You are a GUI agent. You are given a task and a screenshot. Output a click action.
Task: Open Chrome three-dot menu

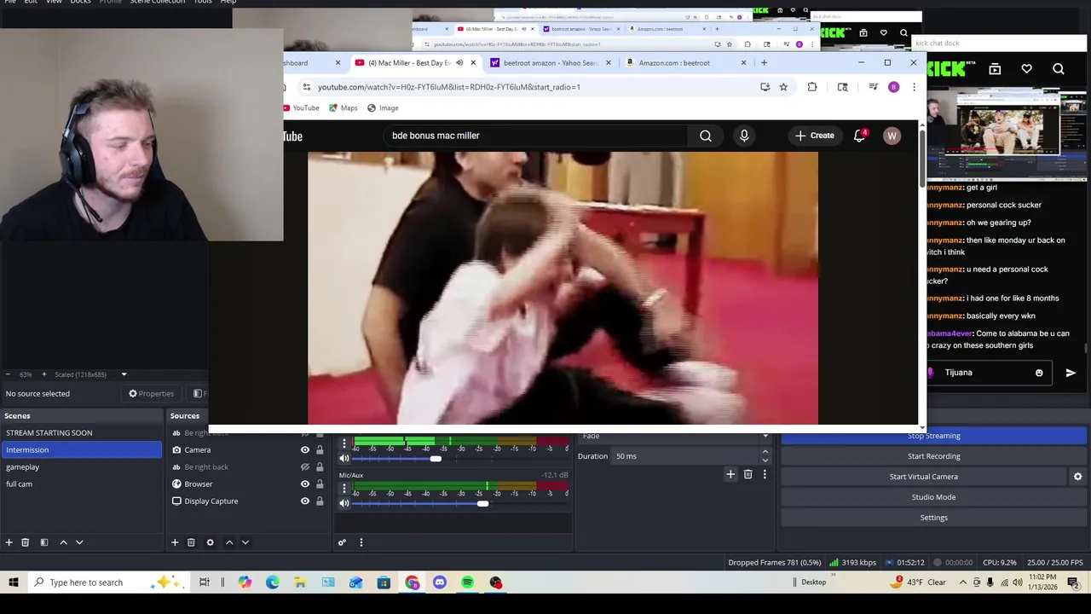[914, 87]
